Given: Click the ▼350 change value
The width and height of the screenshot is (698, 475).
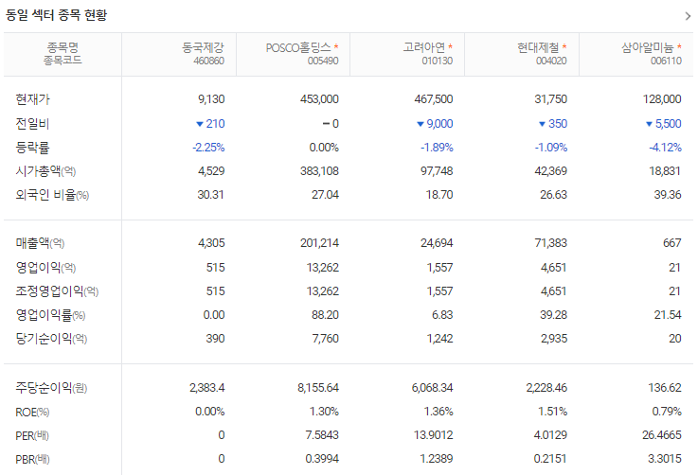Looking at the screenshot, I should coord(553,124).
